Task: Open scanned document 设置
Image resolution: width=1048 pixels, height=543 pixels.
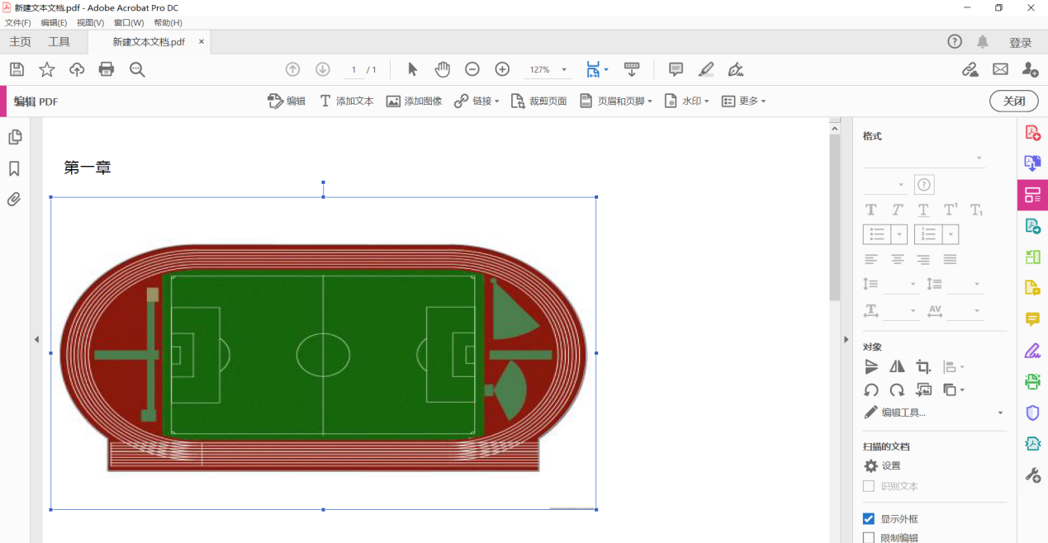Action: pos(882,466)
